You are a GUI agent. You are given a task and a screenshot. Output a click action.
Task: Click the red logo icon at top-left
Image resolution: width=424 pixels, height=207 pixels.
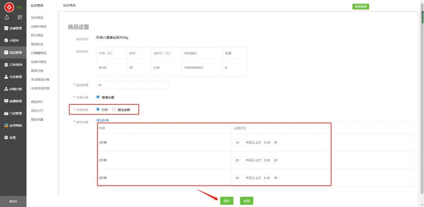9,7
